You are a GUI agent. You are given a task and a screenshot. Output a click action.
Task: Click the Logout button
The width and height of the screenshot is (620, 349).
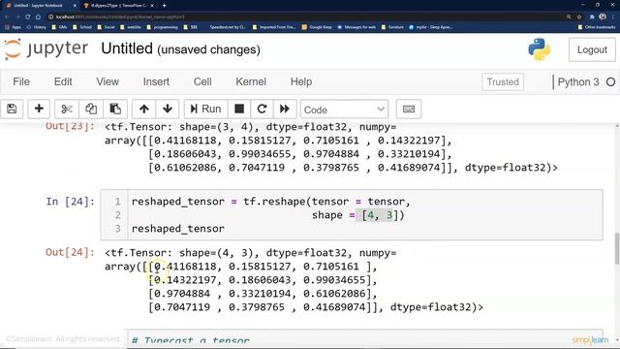coord(592,49)
